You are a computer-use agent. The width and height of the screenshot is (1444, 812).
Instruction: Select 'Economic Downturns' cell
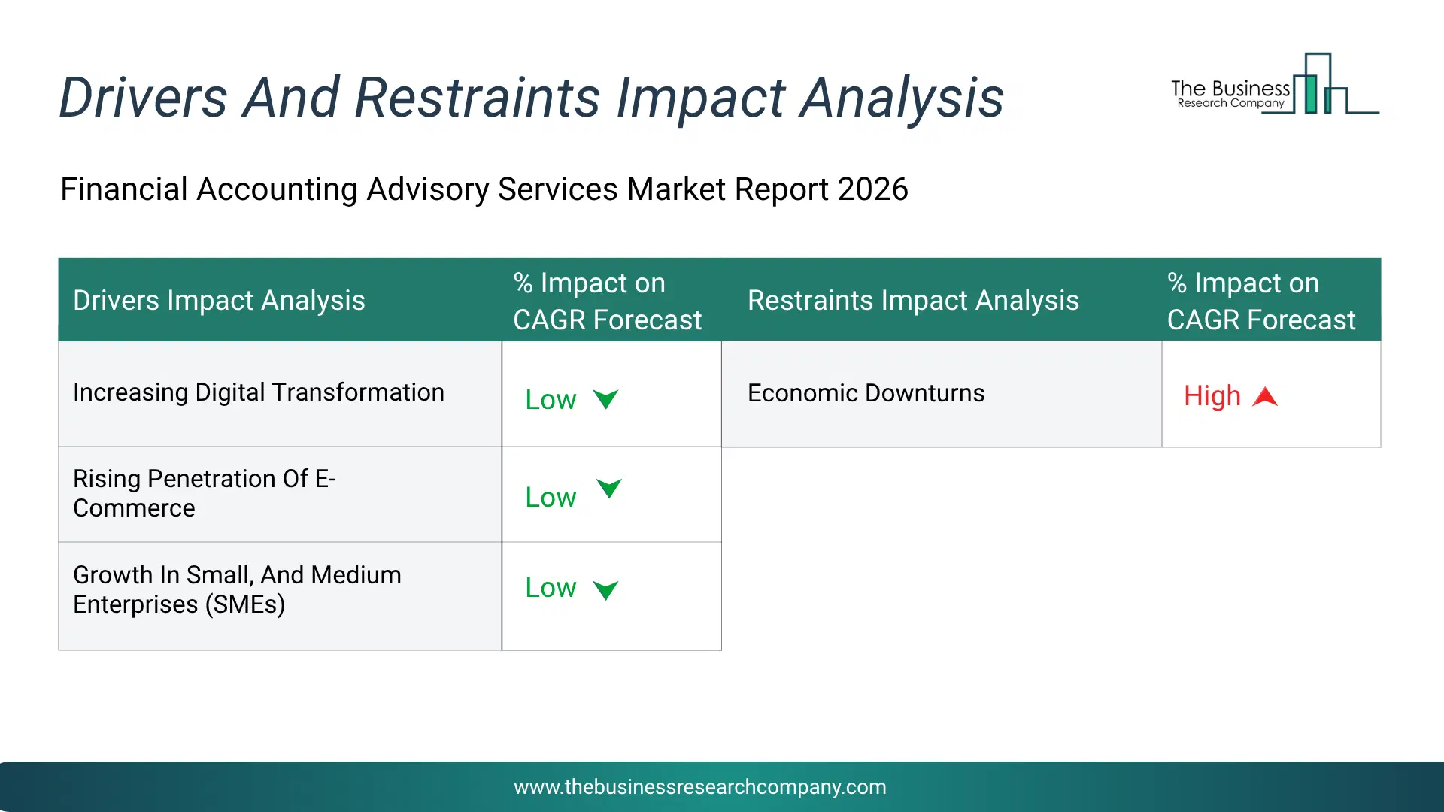point(942,393)
